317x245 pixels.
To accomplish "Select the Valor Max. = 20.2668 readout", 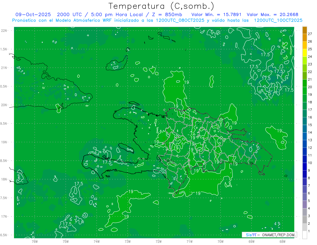I will (x=272, y=15).
